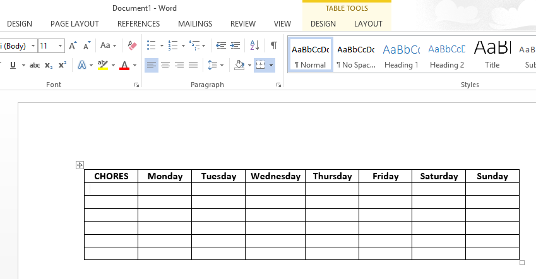Toggle Show/Hide paragraph marks
Viewport: 536px width, 279px height.
point(273,45)
